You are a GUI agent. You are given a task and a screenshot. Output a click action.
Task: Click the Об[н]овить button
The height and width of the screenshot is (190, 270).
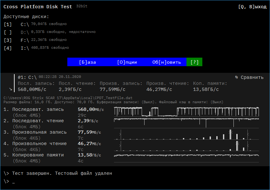click(166, 62)
